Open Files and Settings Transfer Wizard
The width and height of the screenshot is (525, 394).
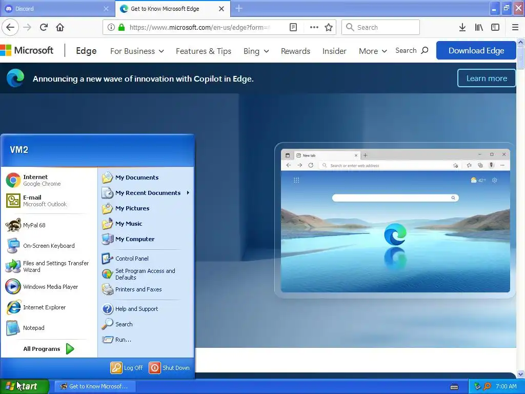tap(49, 266)
